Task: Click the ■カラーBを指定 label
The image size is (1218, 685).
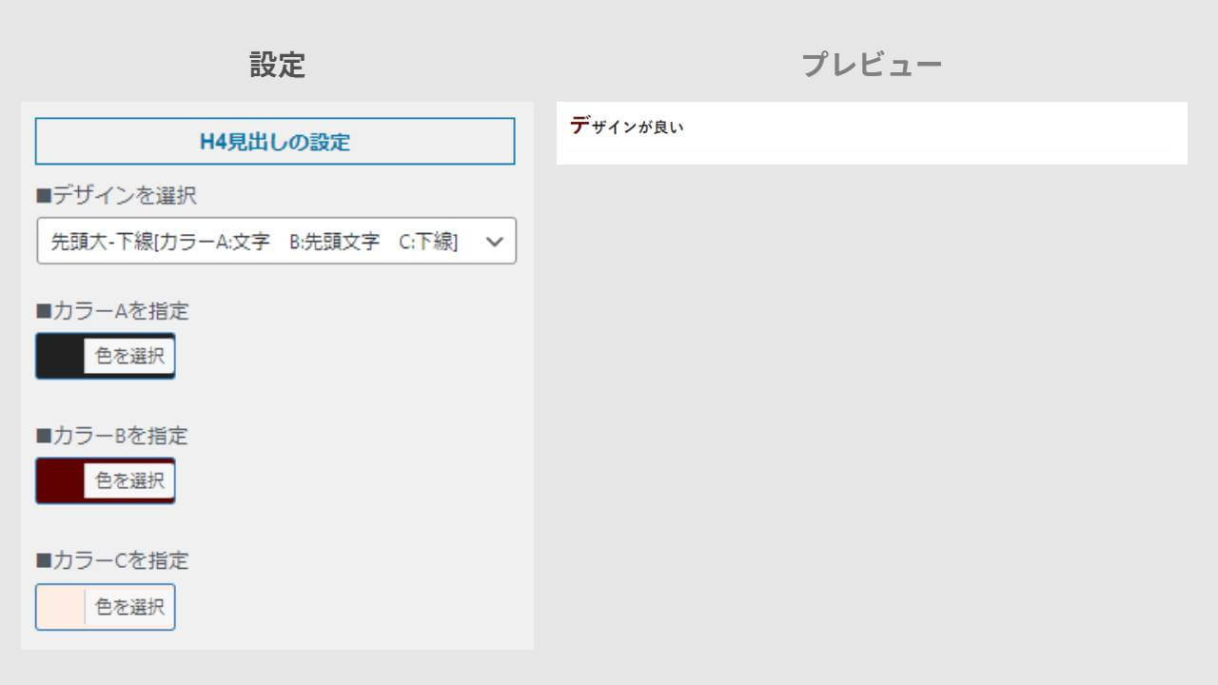Action: coord(112,436)
